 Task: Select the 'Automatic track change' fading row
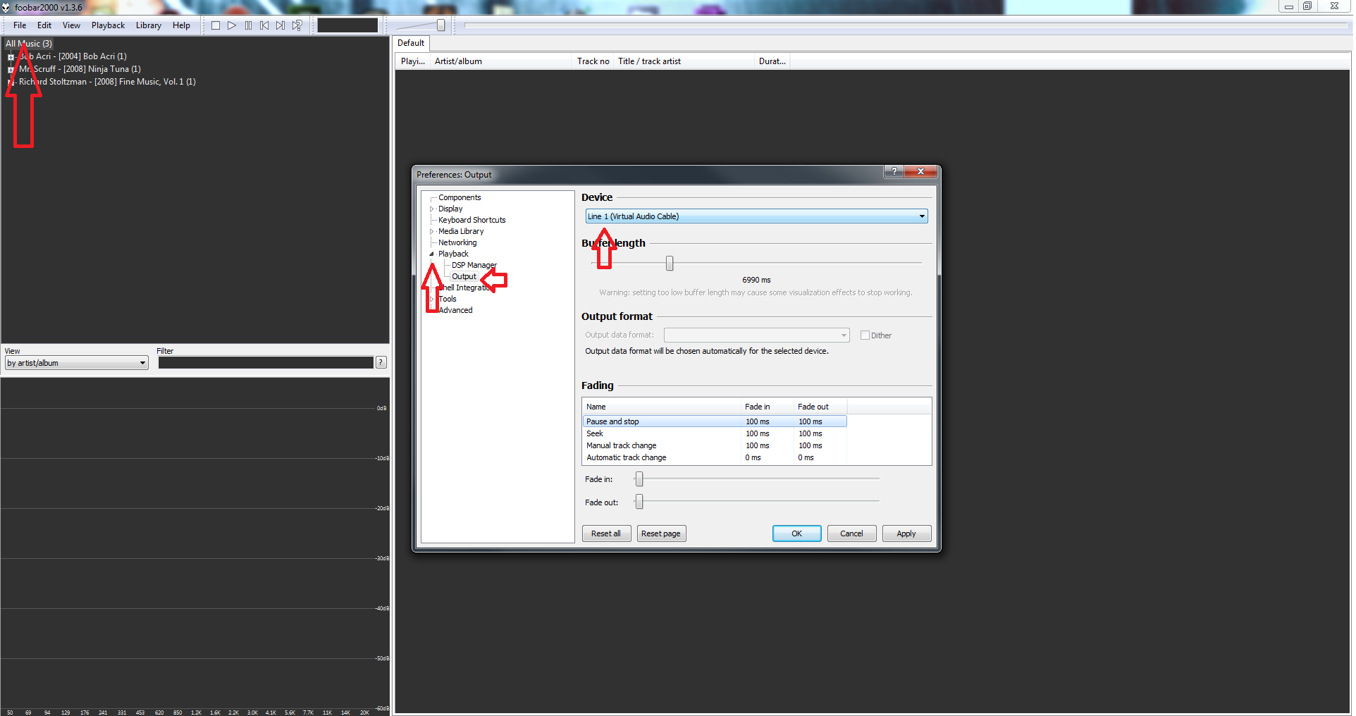(x=715, y=457)
